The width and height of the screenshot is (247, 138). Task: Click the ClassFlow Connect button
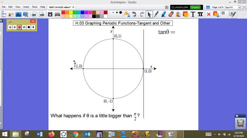[195, 7]
